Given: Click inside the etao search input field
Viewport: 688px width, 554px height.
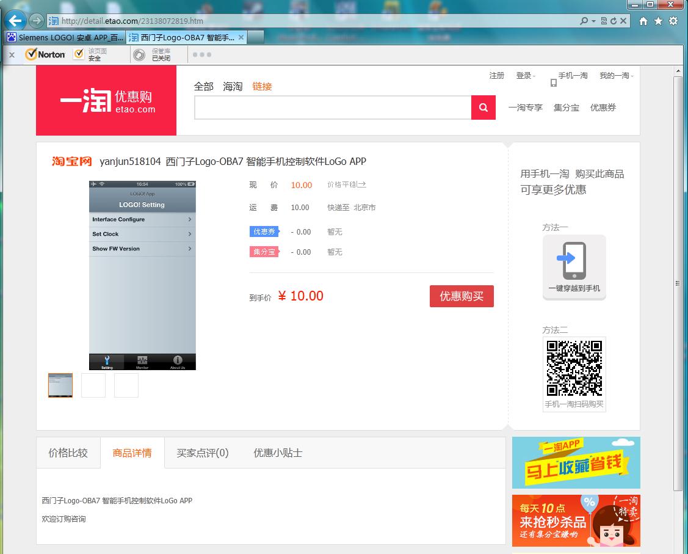Looking at the screenshot, I should pos(333,108).
